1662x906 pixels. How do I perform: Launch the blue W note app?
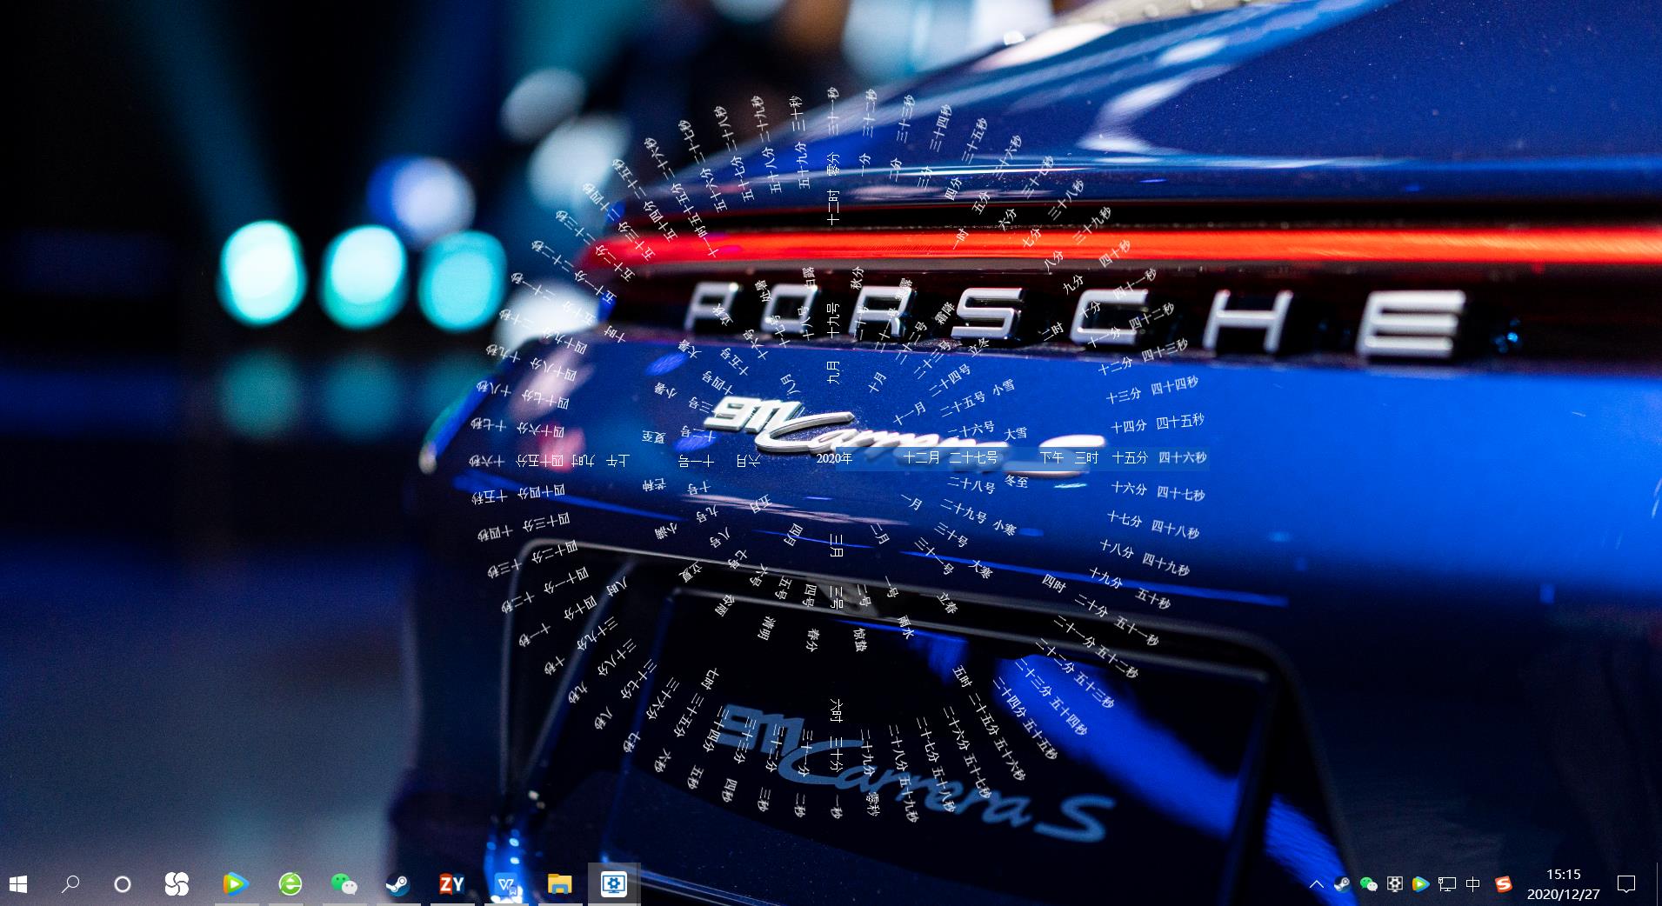pyautogui.click(x=507, y=885)
